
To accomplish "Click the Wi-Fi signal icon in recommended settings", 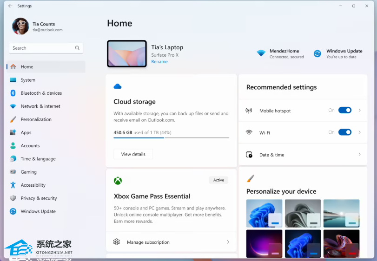I will click(x=249, y=132).
